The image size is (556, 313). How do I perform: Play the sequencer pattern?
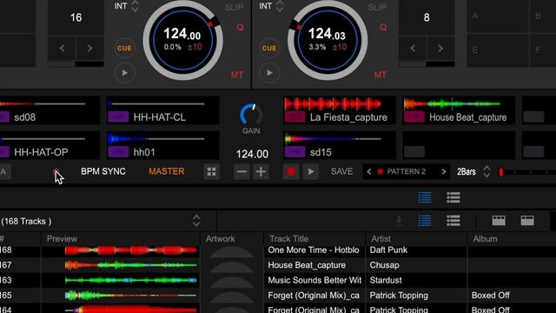pos(311,172)
